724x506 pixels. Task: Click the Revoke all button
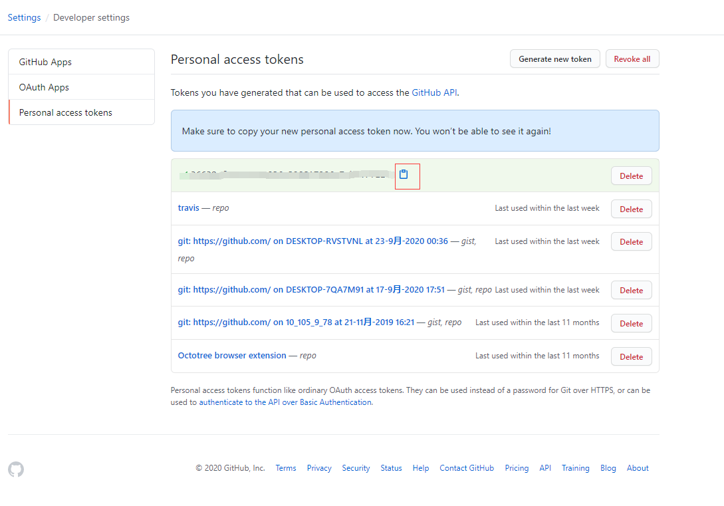[632, 59]
